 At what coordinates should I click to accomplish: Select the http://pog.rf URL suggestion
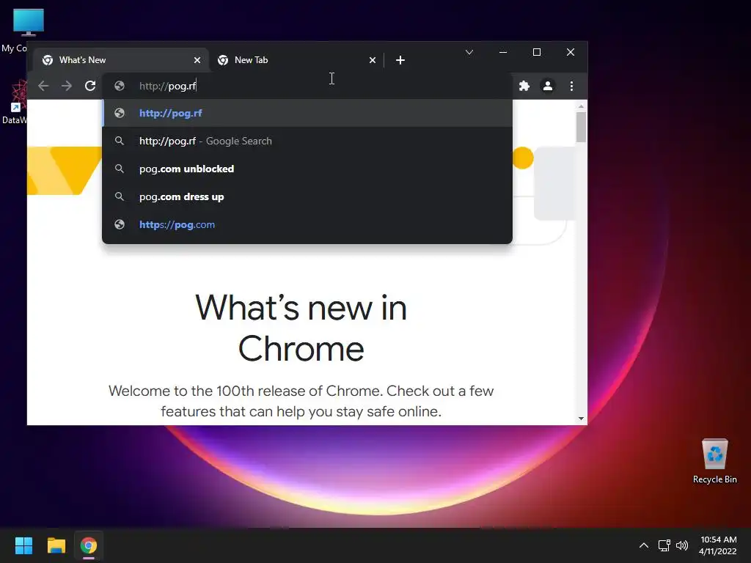pyautogui.click(x=307, y=114)
